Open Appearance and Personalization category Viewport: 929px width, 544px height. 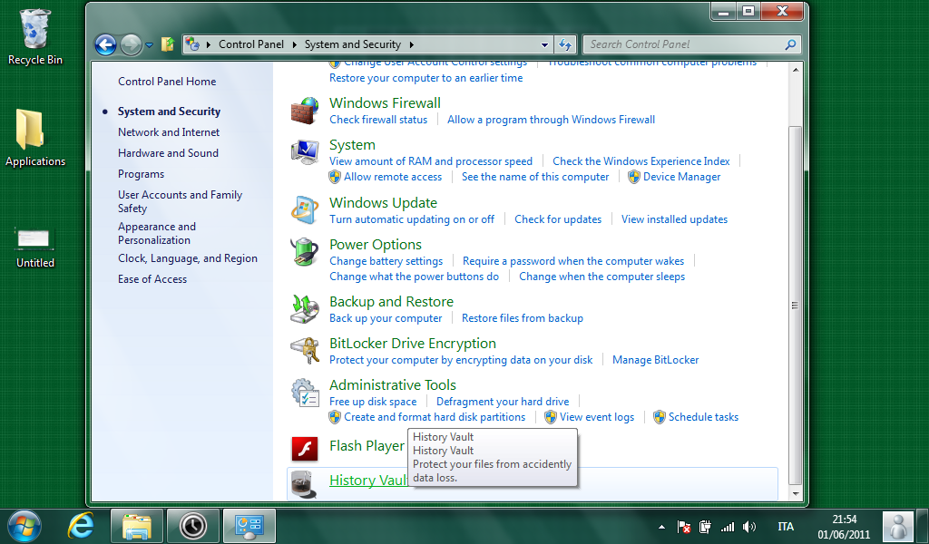tap(157, 233)
